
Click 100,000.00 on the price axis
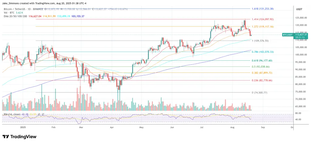pos(301,55)
